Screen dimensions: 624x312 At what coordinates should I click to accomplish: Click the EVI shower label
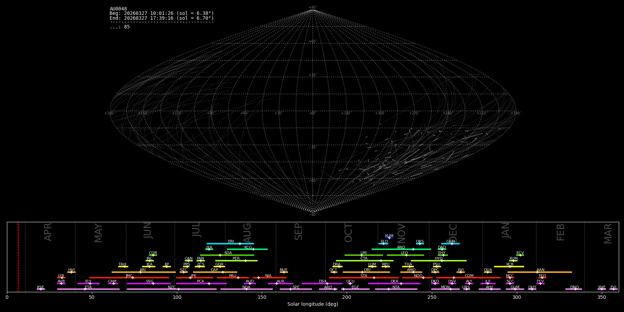[x=613, y=287]
